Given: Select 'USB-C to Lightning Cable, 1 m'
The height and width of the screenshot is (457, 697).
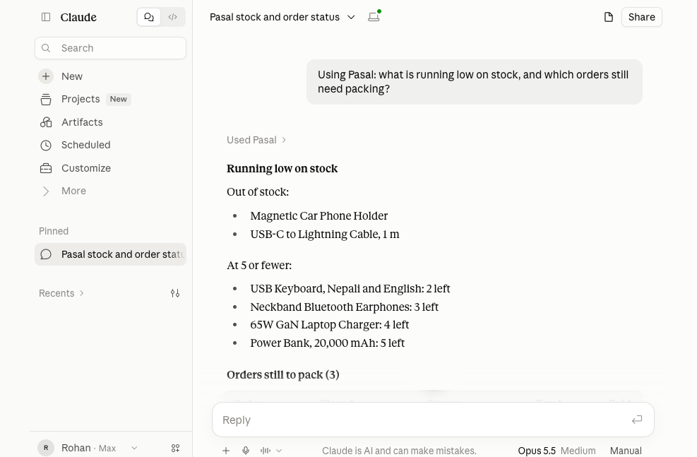Looking at the screenshot, I should tap(325, 235).
